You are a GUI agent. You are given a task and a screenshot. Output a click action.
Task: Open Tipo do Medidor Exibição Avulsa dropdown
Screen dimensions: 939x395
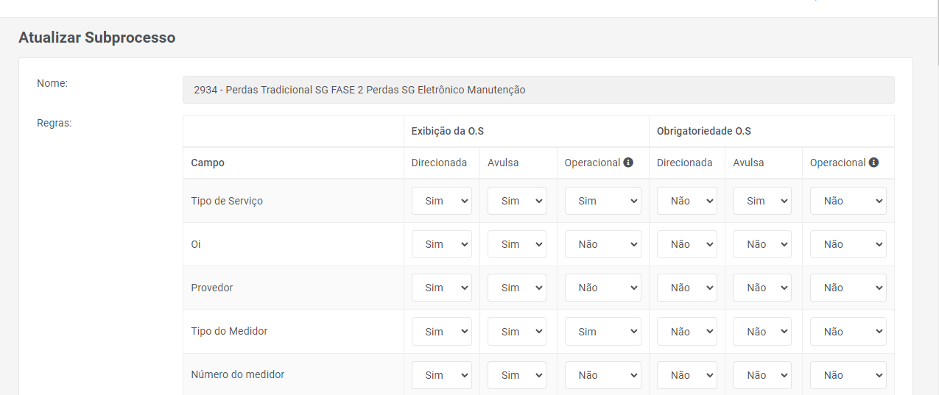[x=517, y=332]
